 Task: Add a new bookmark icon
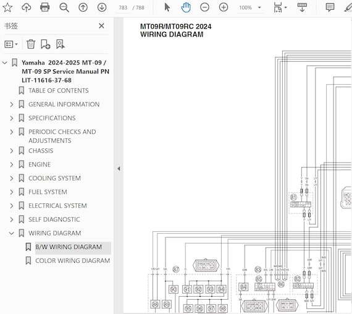coord(45,44)
